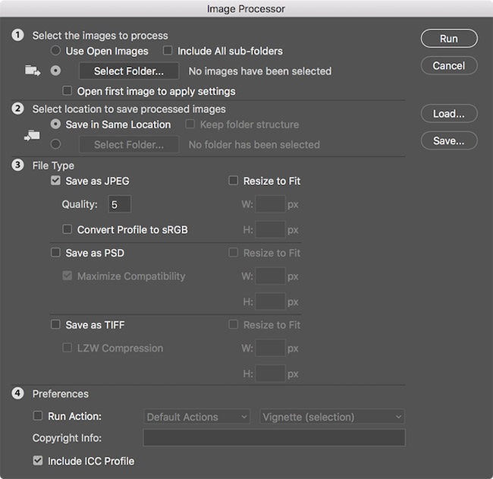Click the step 3 File Type badge
493x479 pixels.
pyautogui.click(x=17, y=165)
